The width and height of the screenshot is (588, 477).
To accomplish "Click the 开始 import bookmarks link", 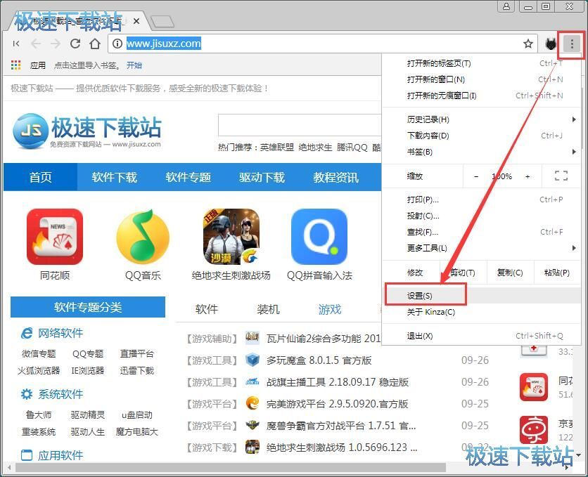I will [x=134, y=65].
